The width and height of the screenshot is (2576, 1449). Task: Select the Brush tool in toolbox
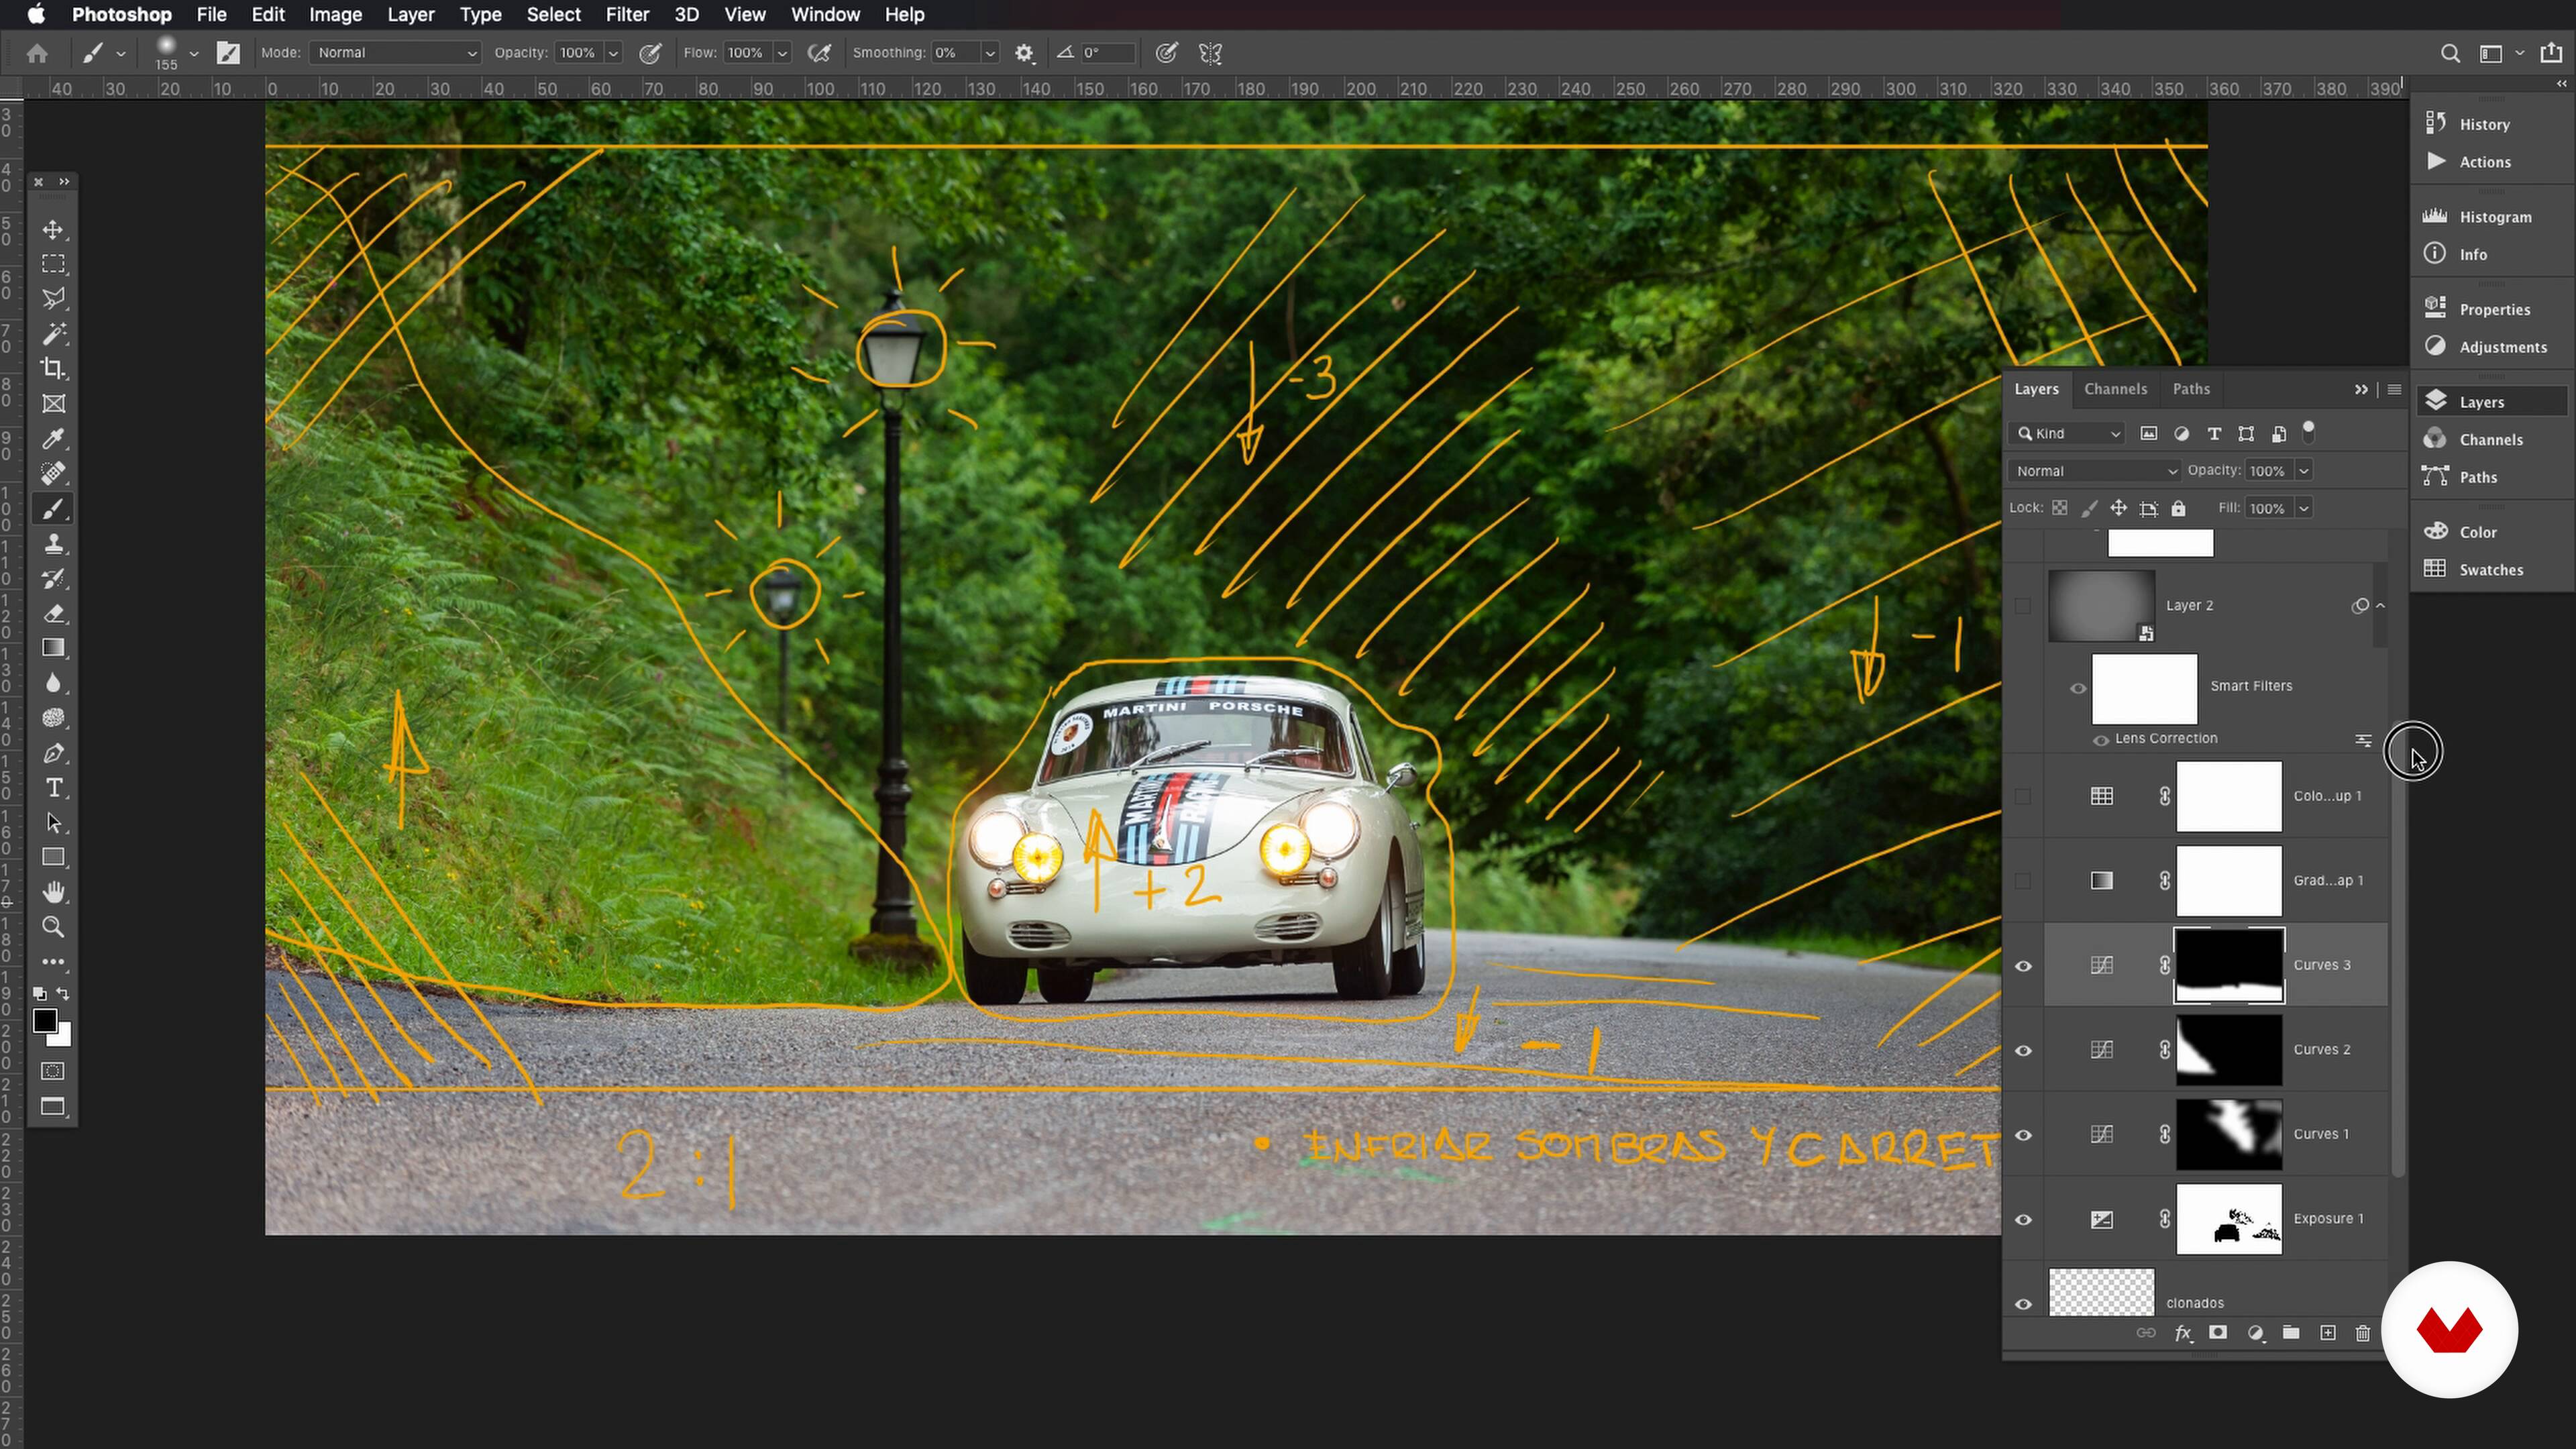click(53, 509)
